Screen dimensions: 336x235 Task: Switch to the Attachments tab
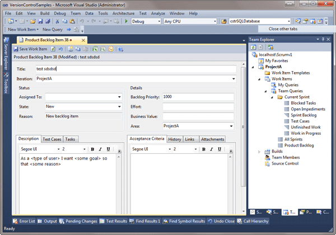pos(212,139)
